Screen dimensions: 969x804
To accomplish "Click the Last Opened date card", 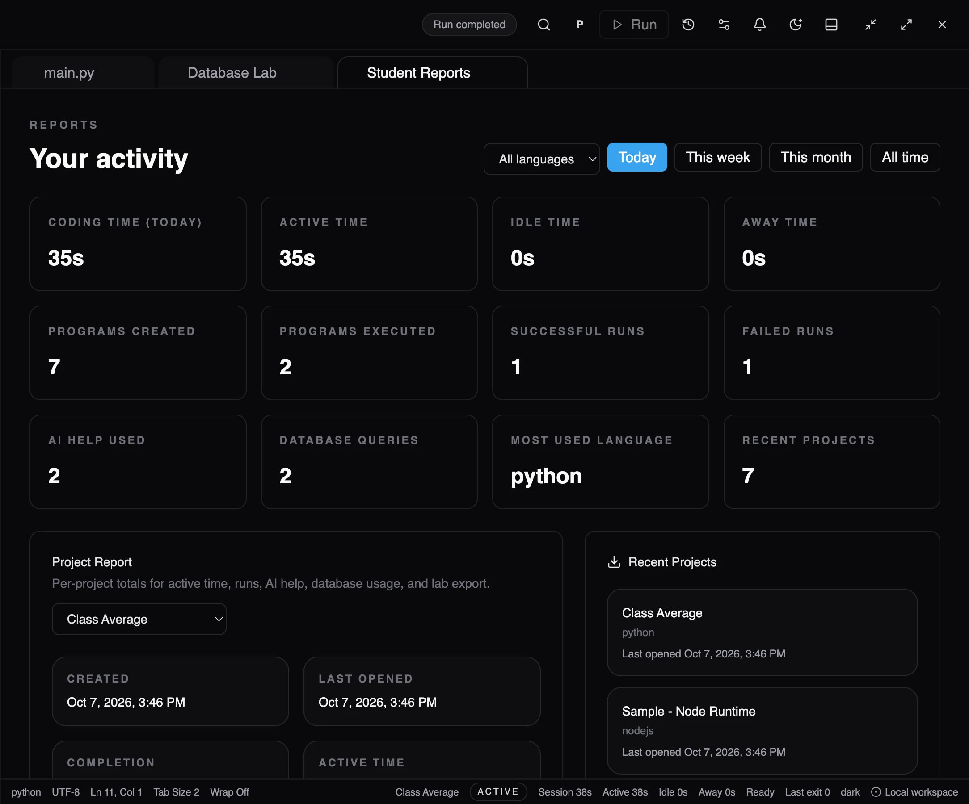I will click(422, 691).
